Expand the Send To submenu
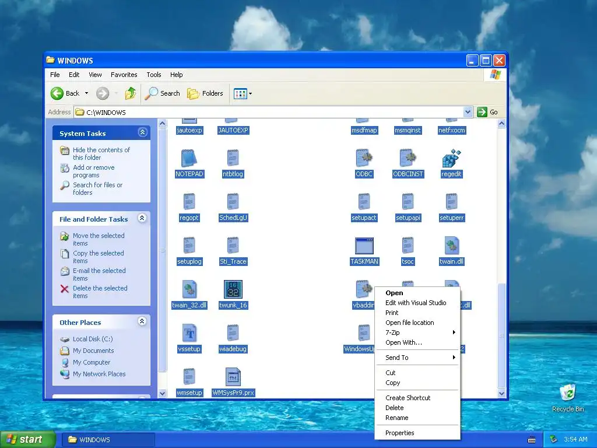This screenshot has width=597, height=448. (417, 358)
